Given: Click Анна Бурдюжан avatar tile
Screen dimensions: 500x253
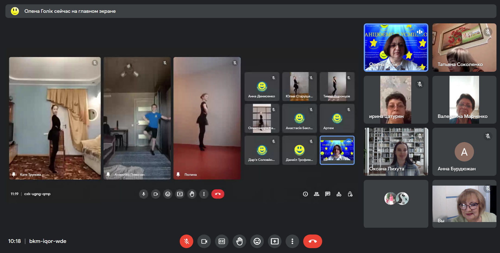Looking at the screenshot, I should click(464, 152).
